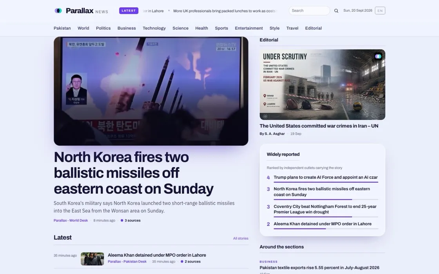
Task: Open Aleema Khan detained headline in Latest
Action: (x=157, y=255)
